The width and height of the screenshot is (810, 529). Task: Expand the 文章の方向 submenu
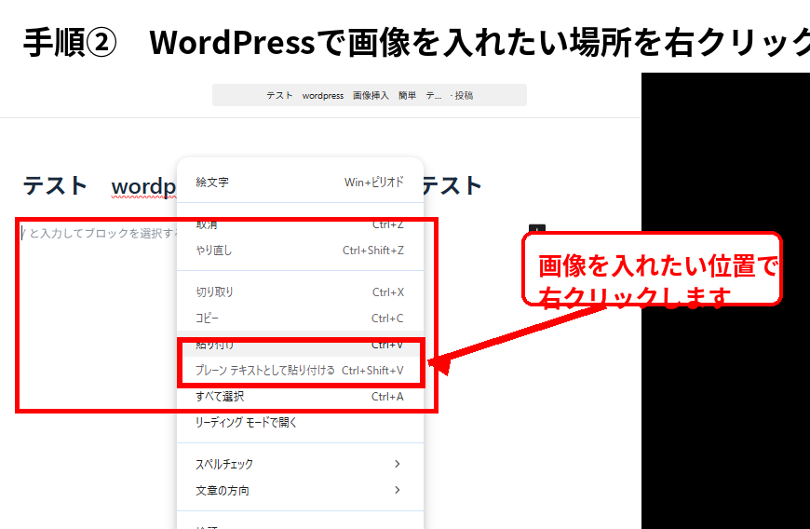coord(300,490)
